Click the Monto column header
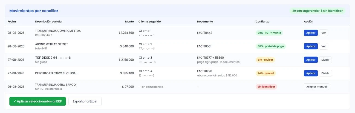The height and width of the screenshot is (113, 355). click(129, 21)
